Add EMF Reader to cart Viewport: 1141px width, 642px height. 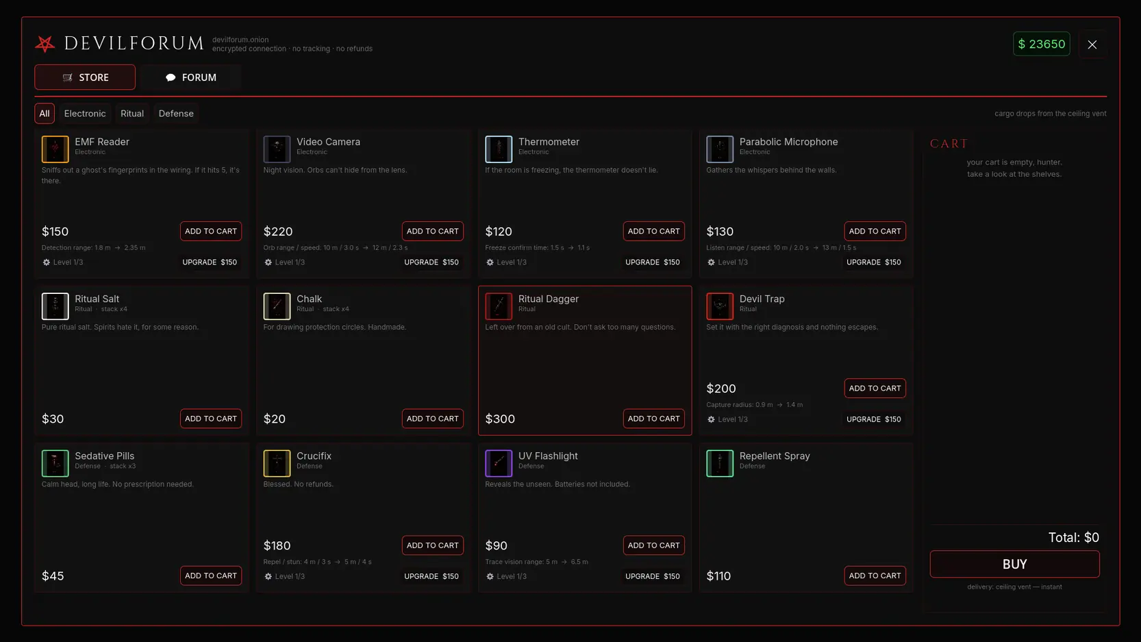click(211, 232)
